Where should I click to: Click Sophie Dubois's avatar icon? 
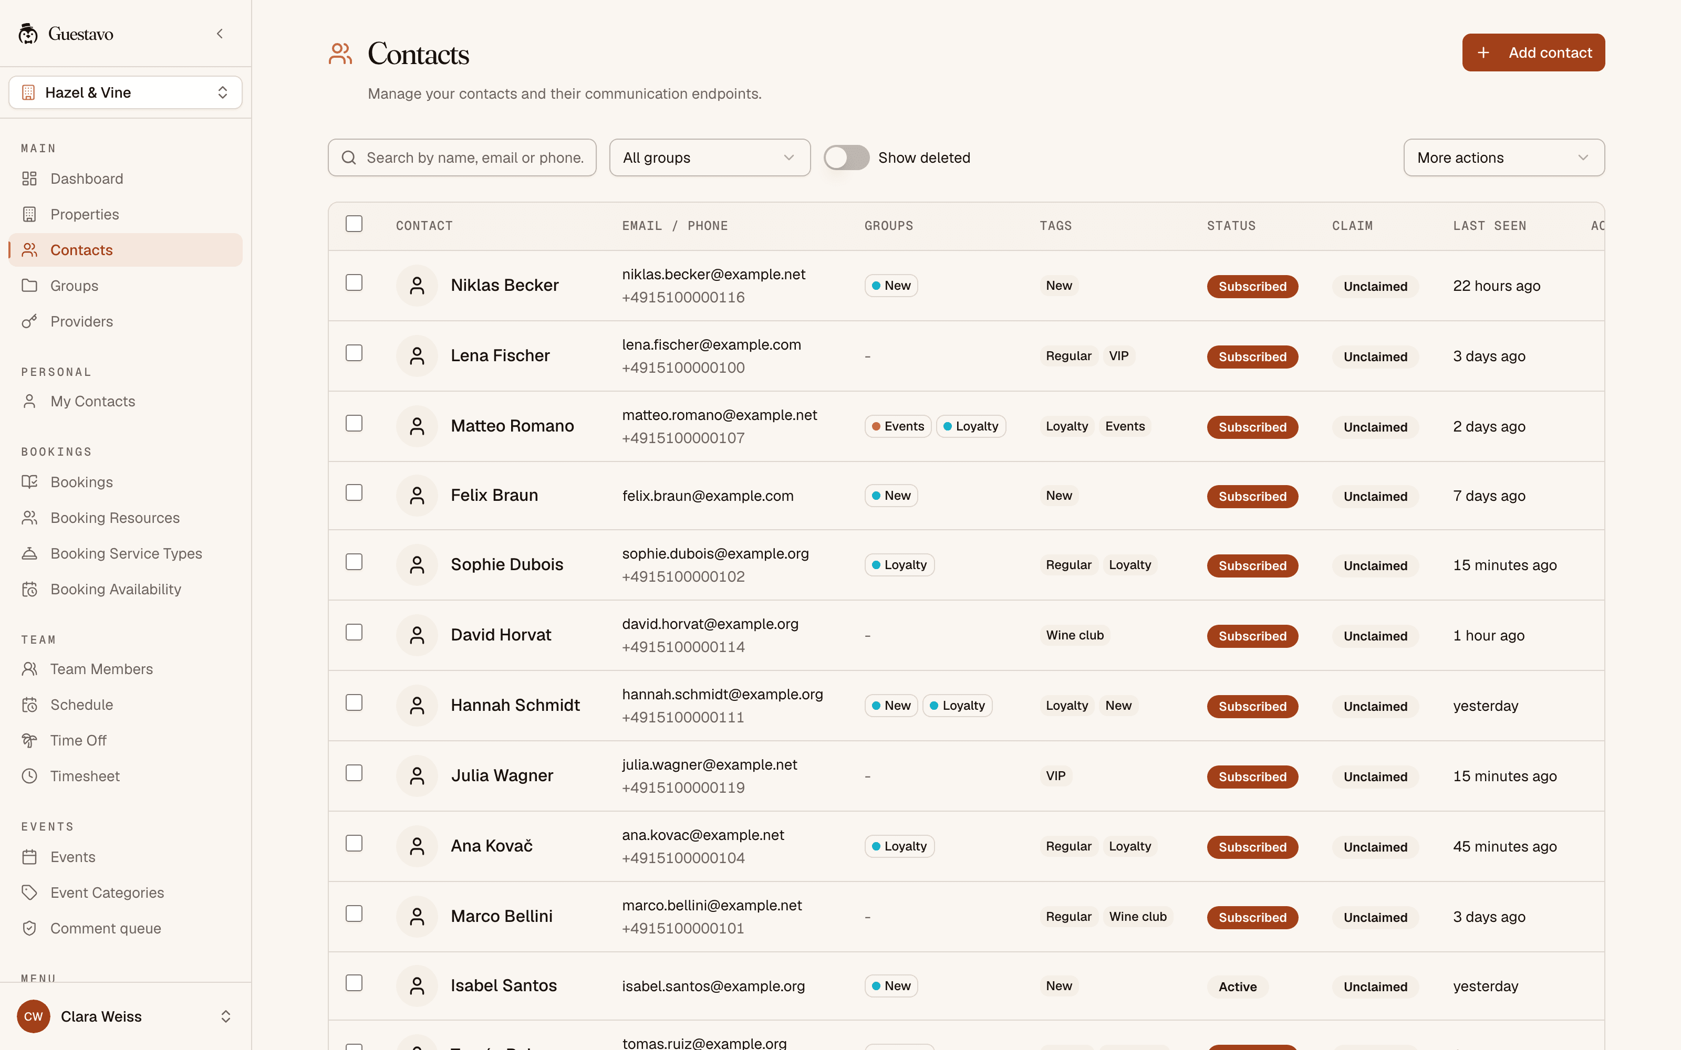(x=417, y=564)
